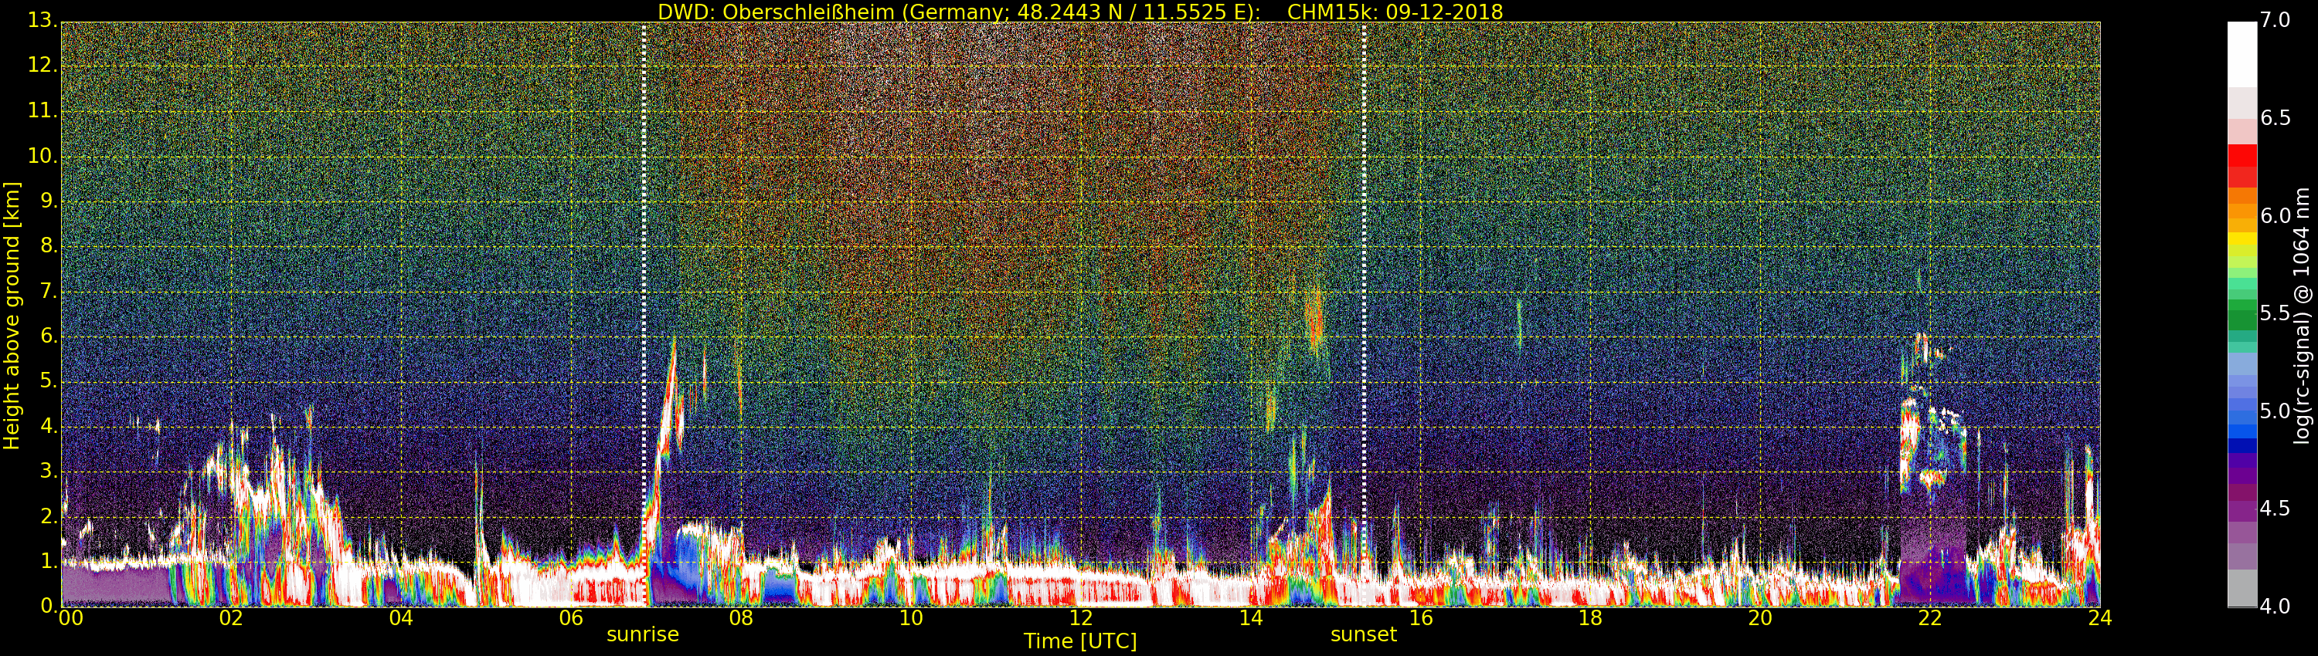The height and width of the screenshot is (656, 2318).
Task: Click the log(rc-signal) @ 1064 nm colorbar label
Action: coord(2301,316)
